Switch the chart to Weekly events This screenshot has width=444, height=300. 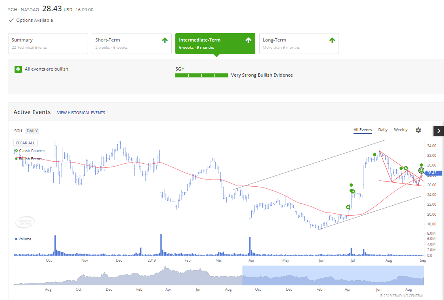click(x=401, y=130)
